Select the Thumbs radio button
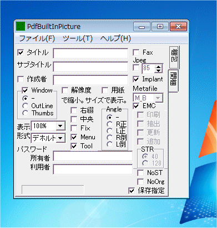 click(26, 113)
